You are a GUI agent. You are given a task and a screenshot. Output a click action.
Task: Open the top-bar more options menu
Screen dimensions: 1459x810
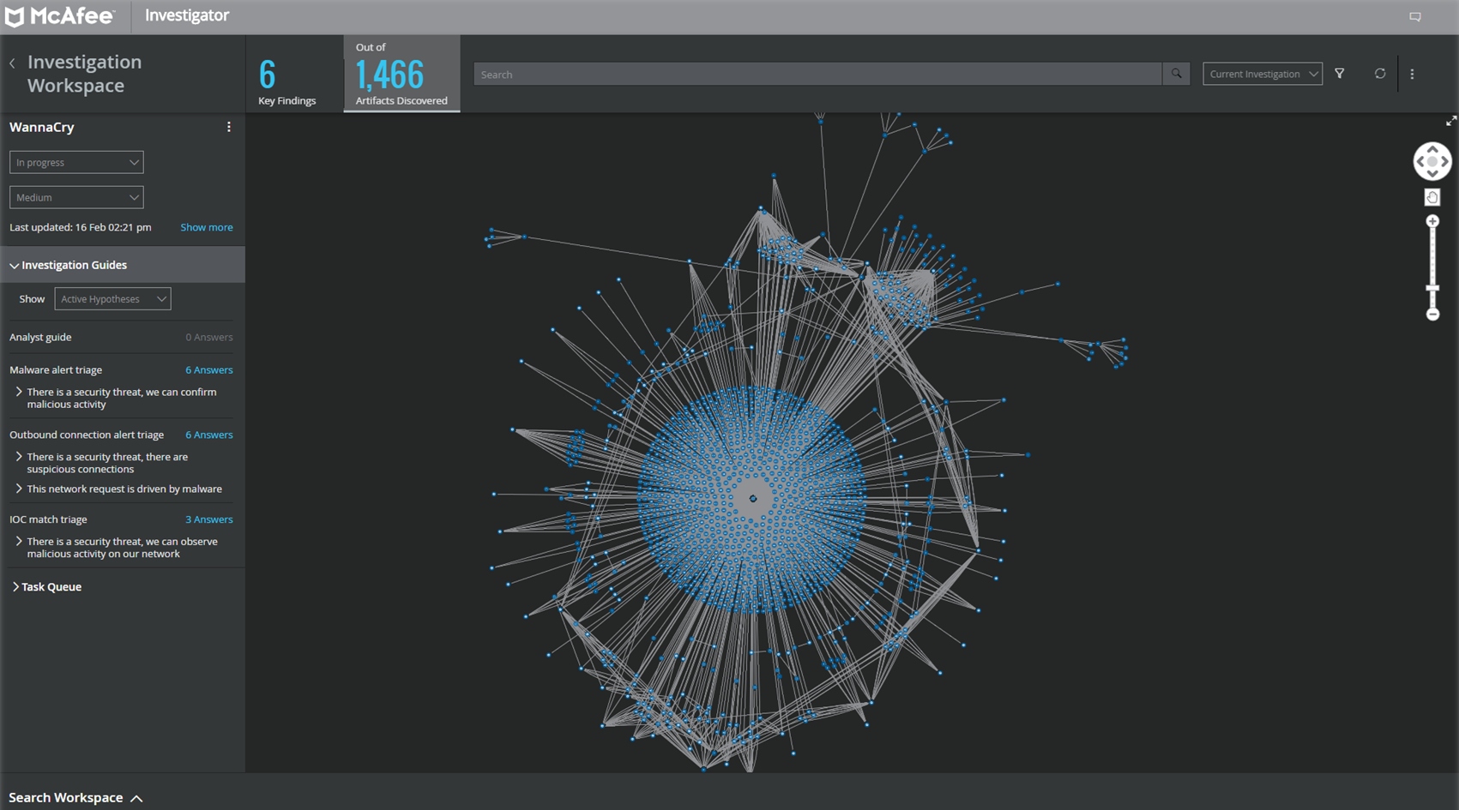(x=1412, y=74)
